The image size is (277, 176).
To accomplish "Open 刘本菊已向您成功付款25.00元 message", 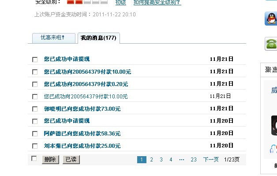I will pos(82,146).
